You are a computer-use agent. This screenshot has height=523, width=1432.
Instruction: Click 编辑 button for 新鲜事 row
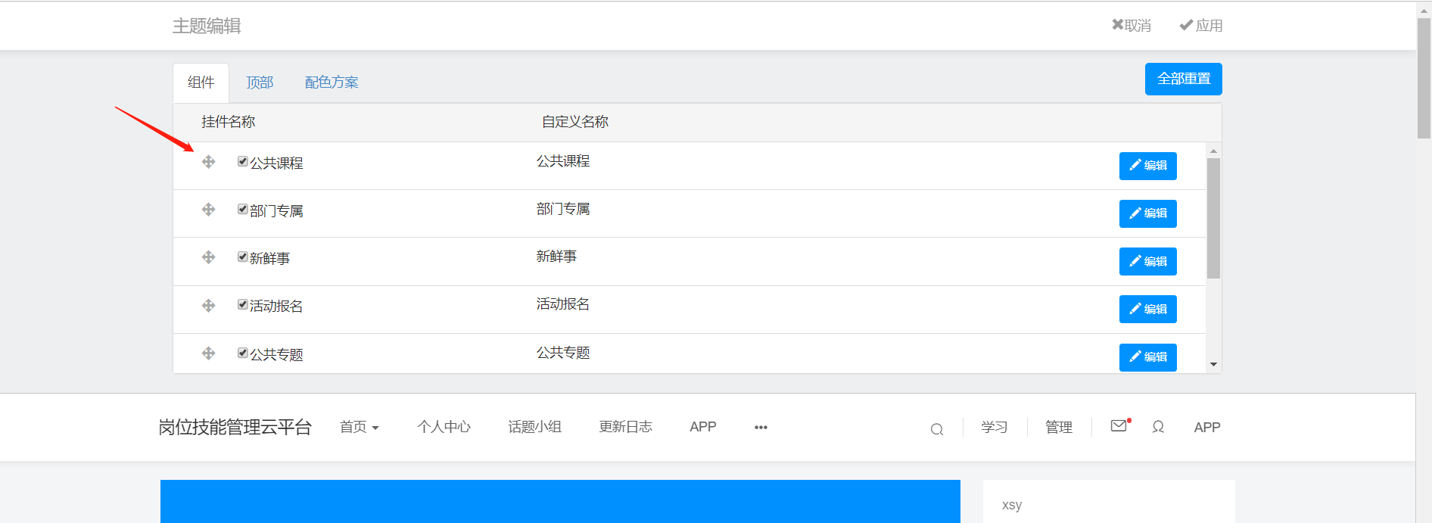click(1148, 261)
